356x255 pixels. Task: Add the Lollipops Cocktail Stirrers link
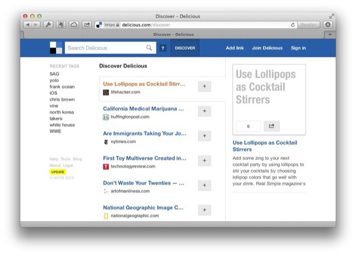click(204, 86)
